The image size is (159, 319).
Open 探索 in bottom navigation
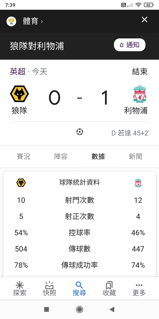(20, 289)
